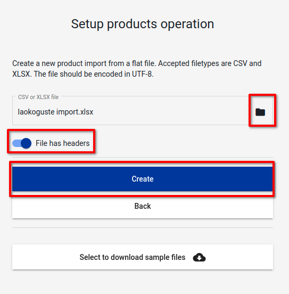Click the laokoguste import.xlsx filename
The height and width of the screenshot is (294, 289).
tap(55, 112)
